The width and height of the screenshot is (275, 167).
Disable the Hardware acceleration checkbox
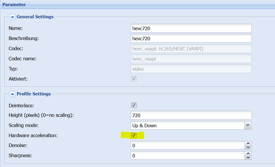[x=134, y=135]
